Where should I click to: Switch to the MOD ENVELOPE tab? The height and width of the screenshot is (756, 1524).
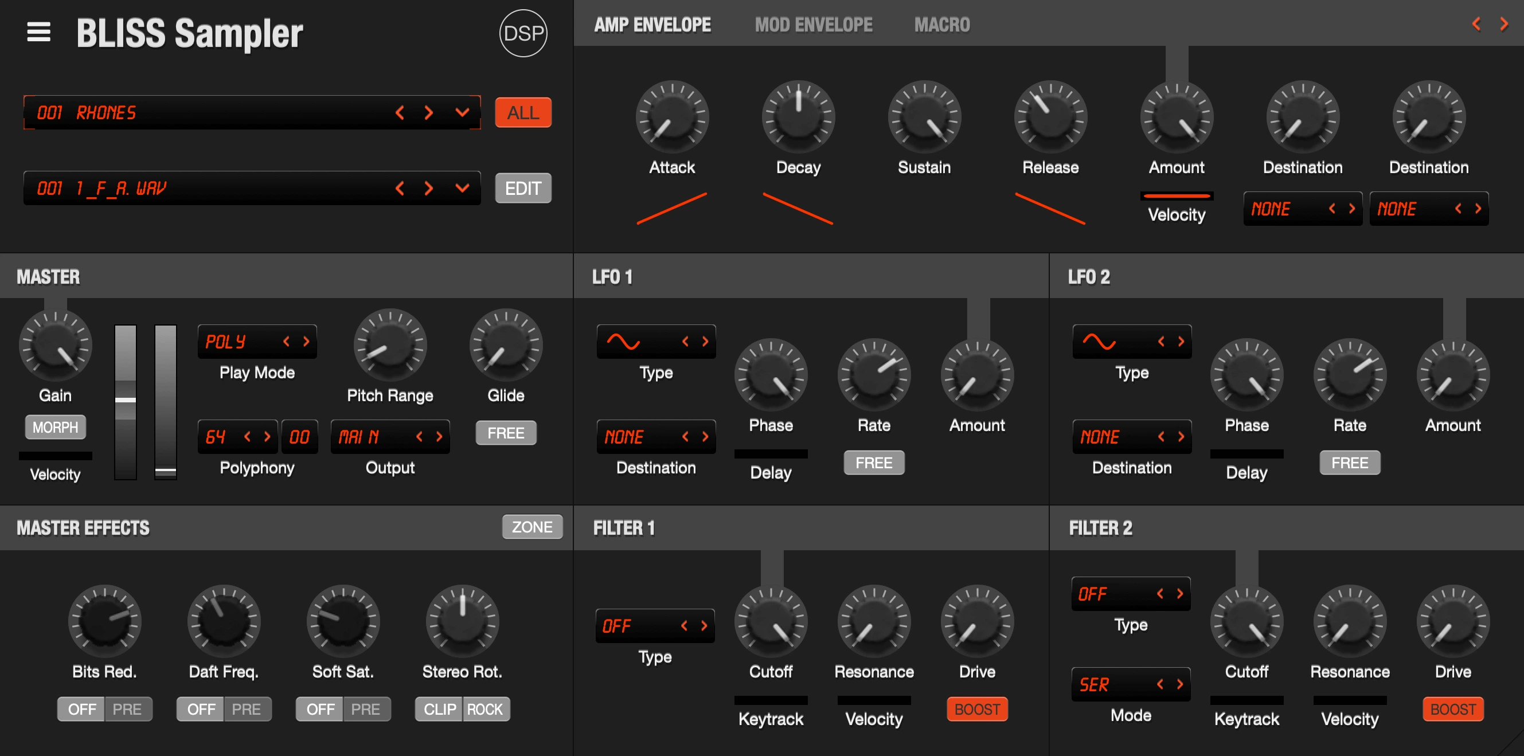click(813, 25)
